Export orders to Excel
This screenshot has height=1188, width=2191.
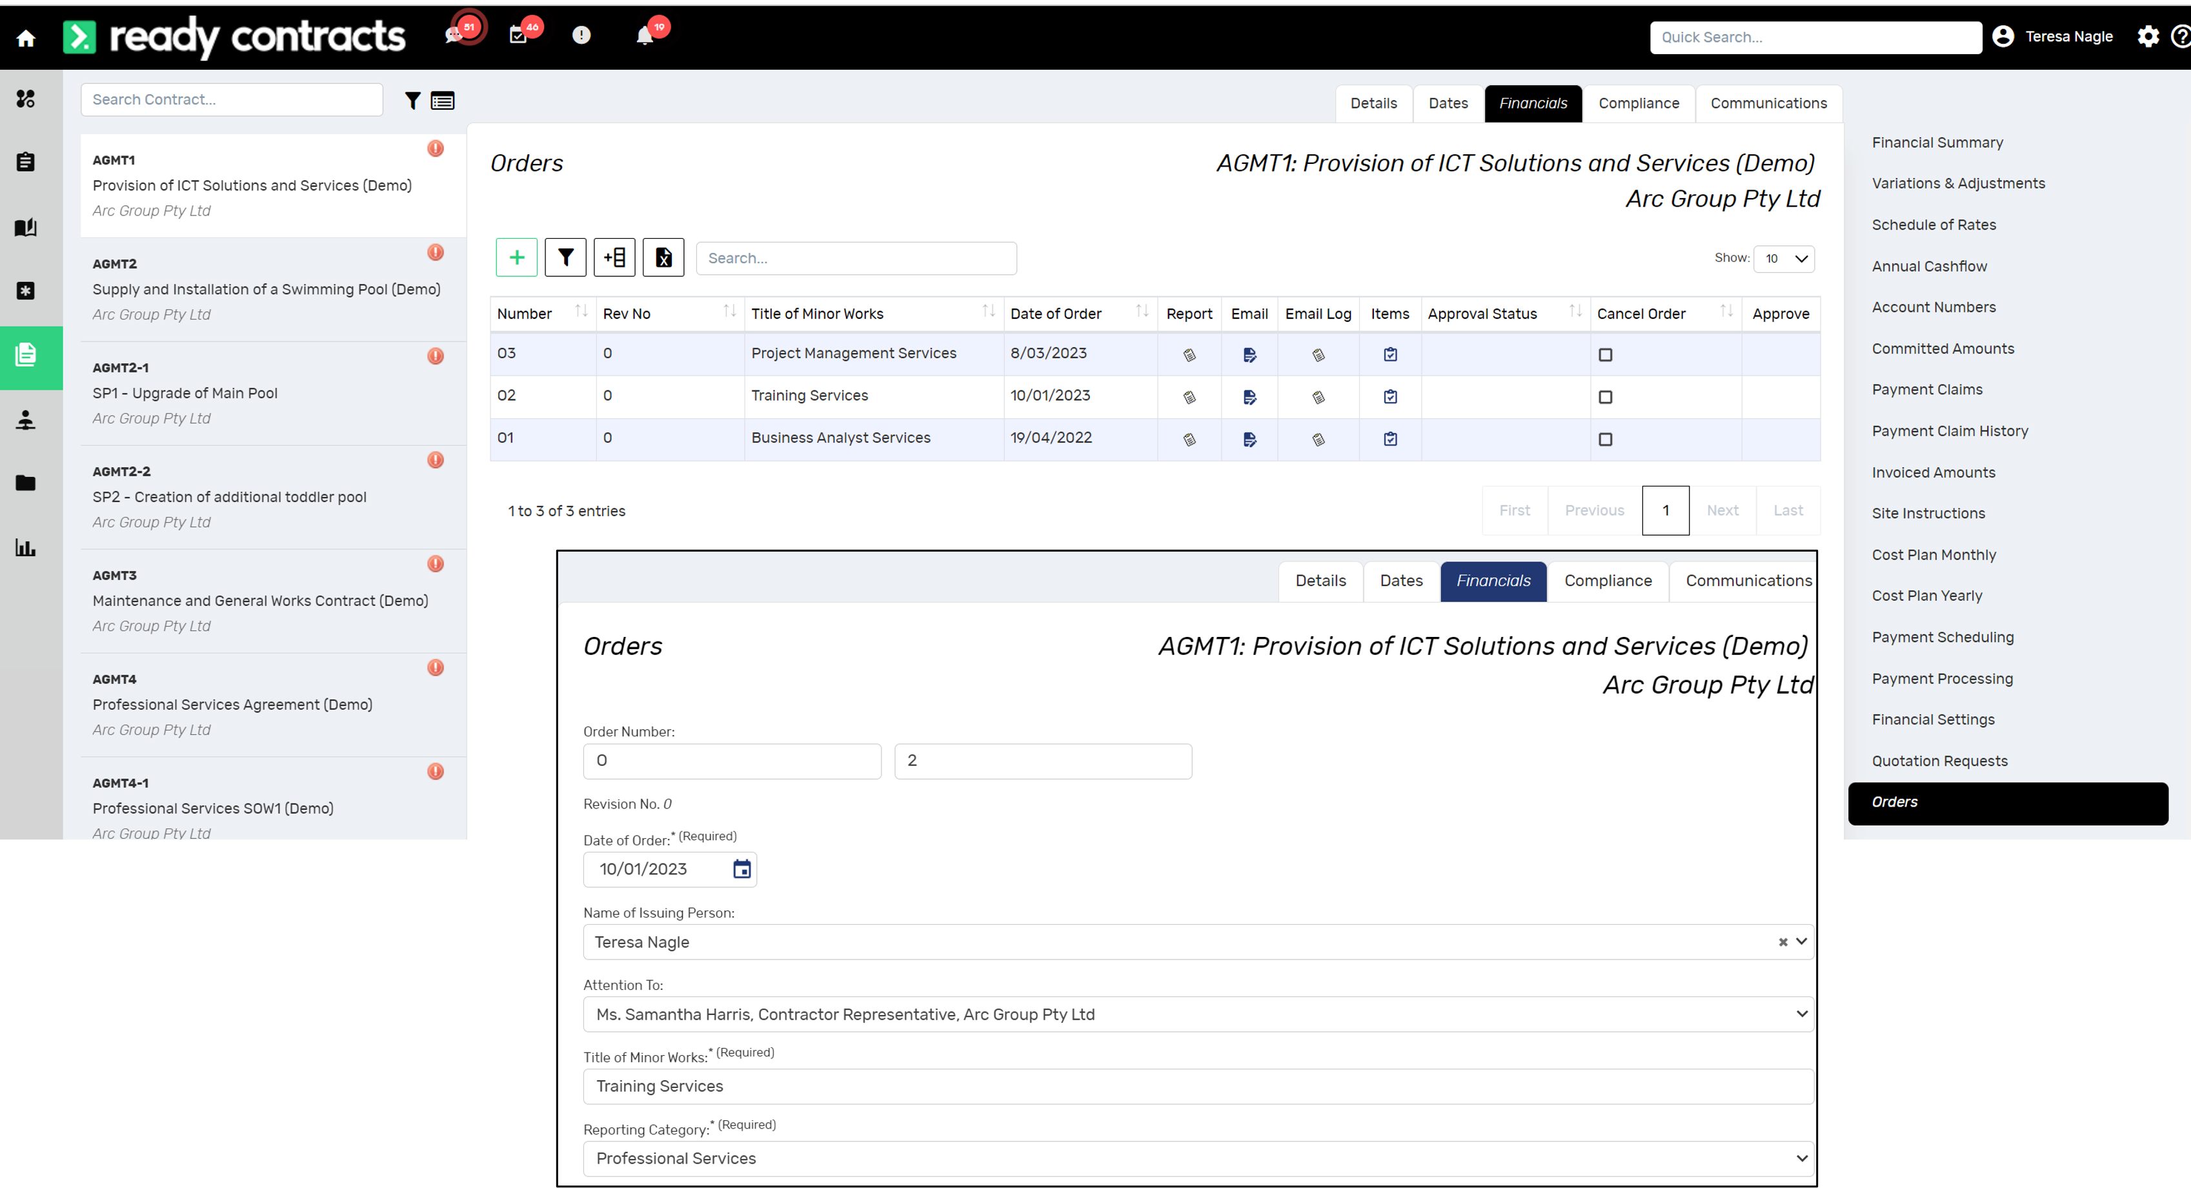[x=663, y=257]
